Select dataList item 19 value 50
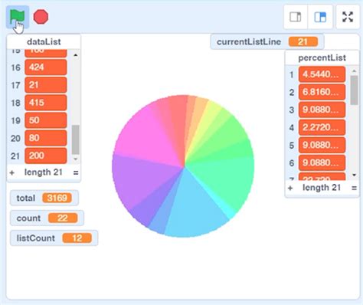The width and height of the screenshot is (363, 305). [46, 120]
